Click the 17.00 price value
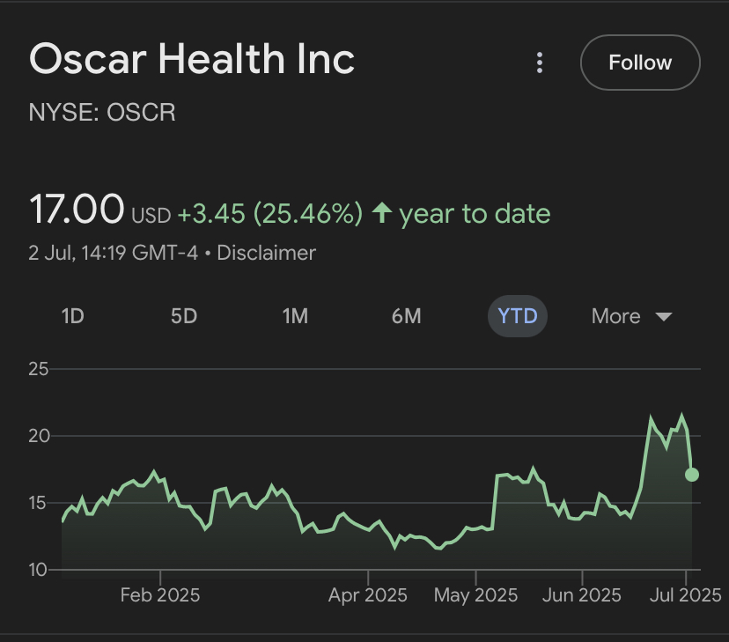The width and height of the screenshot is (729, 642). tap(77, 210)
